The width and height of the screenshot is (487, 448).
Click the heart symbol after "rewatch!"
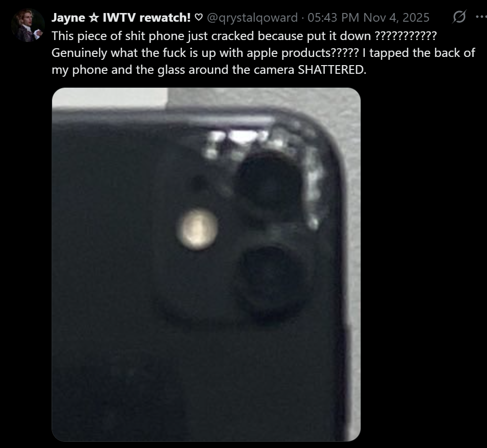coord(198,18)
